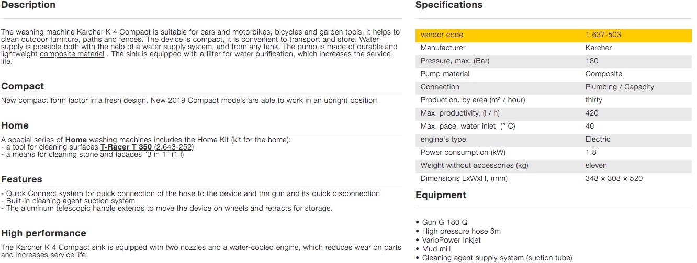Open the composite material link
Image resolution: width=697 pixels, height=263 pixels.
pos(72,54)
